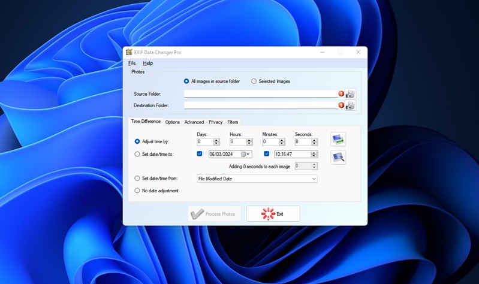Click the Hours spinner arrows
This screenshot has height=284, width=479.
point(249,141)
